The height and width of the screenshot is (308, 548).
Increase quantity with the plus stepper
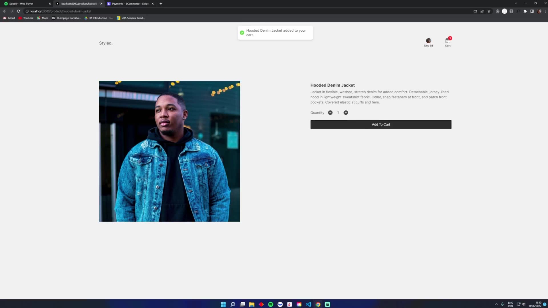346,112
